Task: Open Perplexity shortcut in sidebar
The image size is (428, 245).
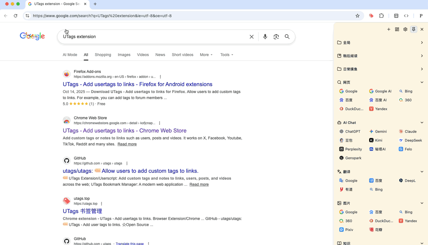Action: pos(351,149)
